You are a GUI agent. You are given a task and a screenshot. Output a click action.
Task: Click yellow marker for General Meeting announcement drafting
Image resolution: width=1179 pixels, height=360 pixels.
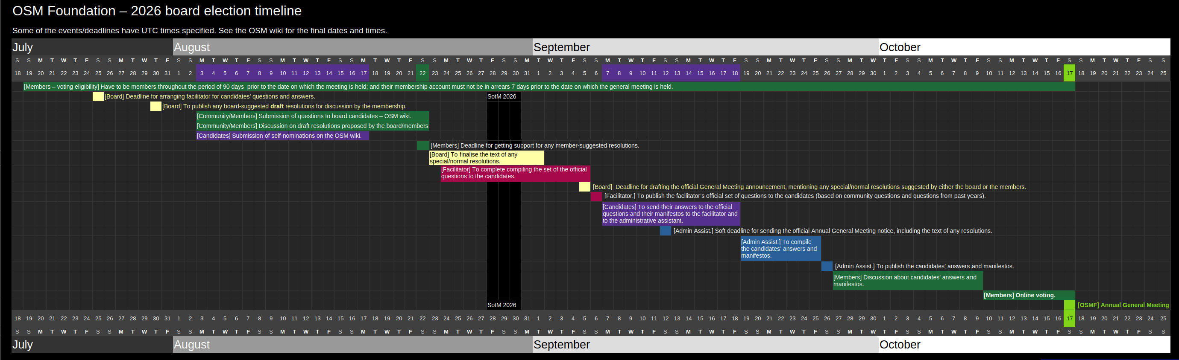tap(584, 187)
